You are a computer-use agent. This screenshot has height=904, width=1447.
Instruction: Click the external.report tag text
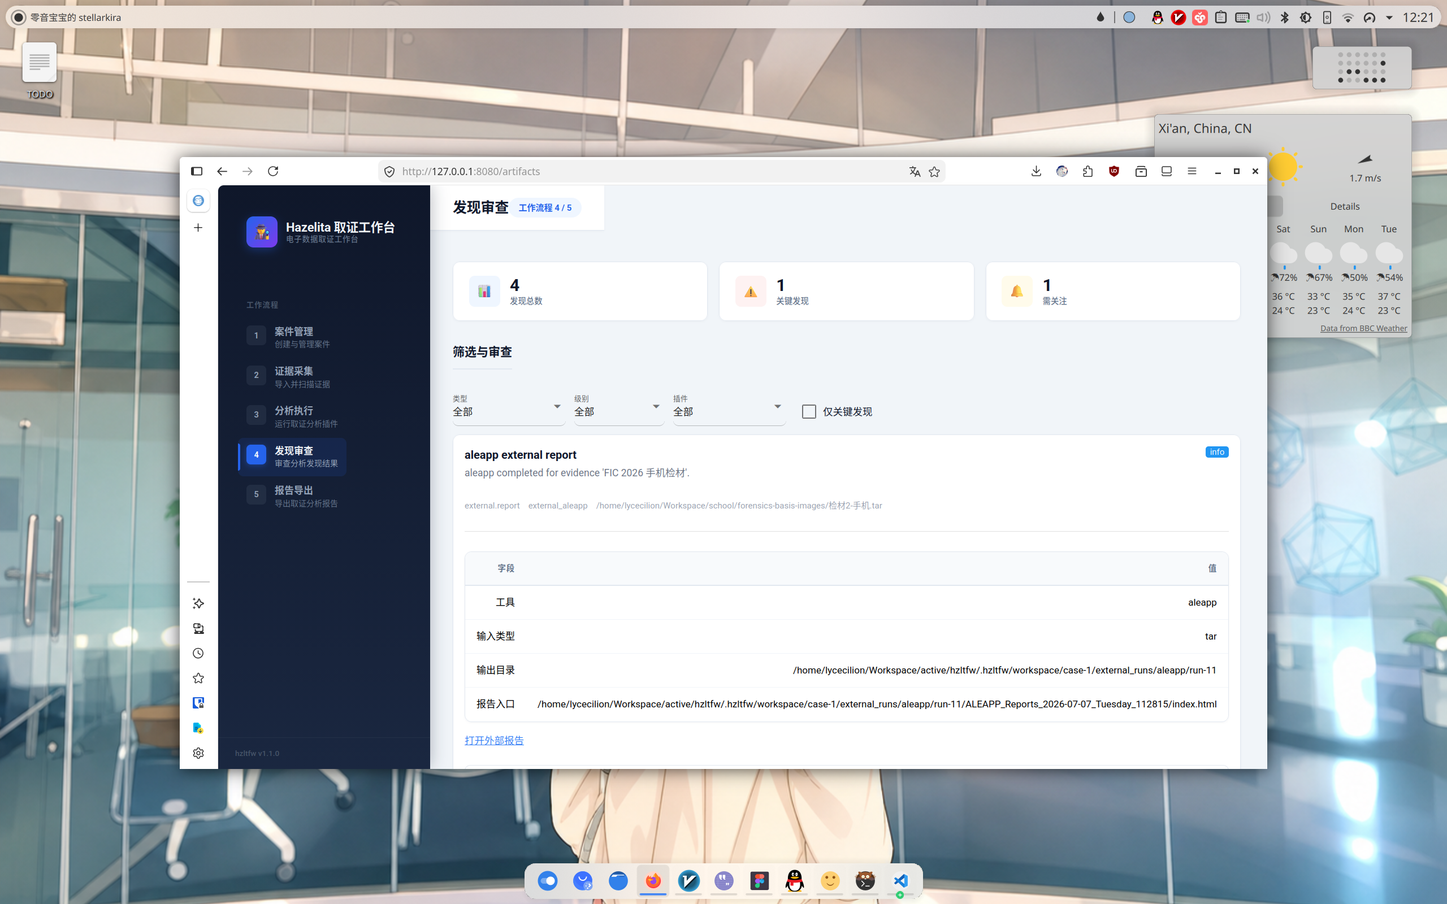click(492, 506)
